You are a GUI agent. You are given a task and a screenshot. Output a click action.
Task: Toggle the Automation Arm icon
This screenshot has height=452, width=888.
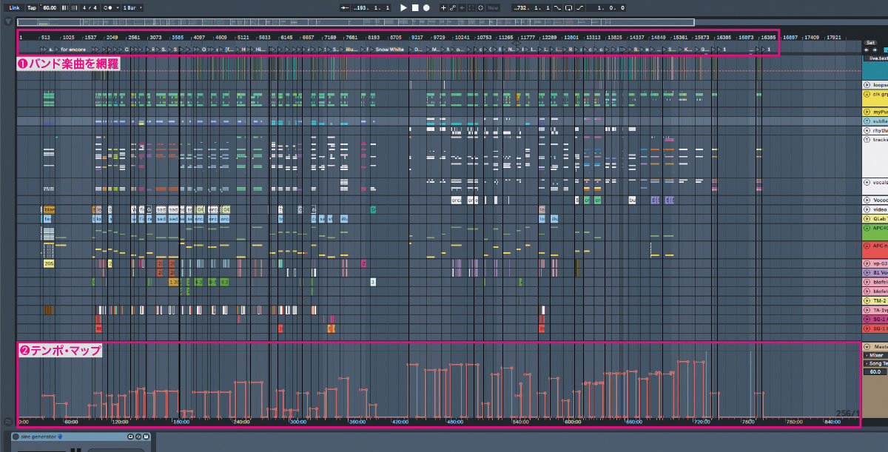(452, 7)
